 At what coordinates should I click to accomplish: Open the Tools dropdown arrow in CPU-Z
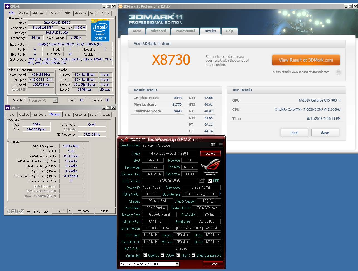pos(70,211)
